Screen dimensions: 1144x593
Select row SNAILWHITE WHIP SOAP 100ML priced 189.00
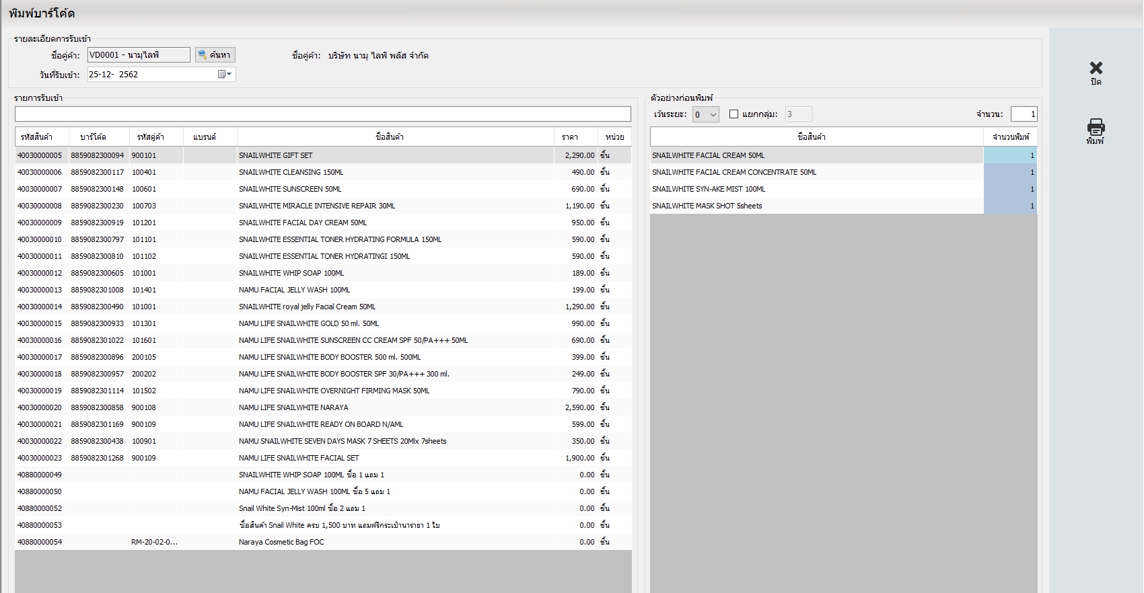(323, 273)
